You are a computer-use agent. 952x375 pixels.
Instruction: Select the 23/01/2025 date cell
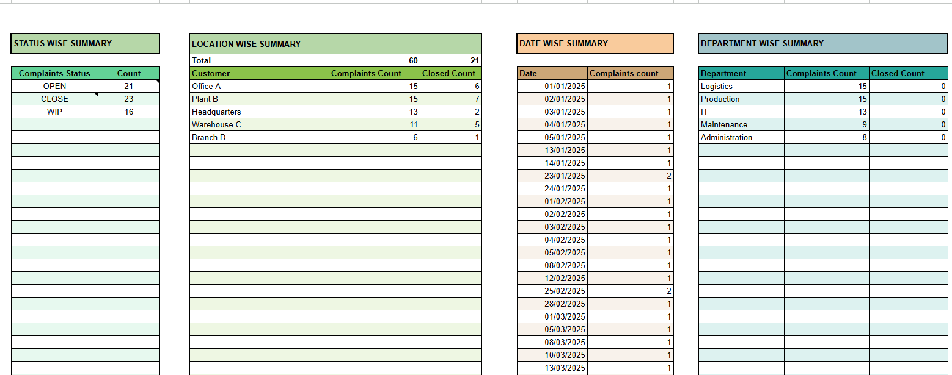pyautogui.click(x=552, y=176)
